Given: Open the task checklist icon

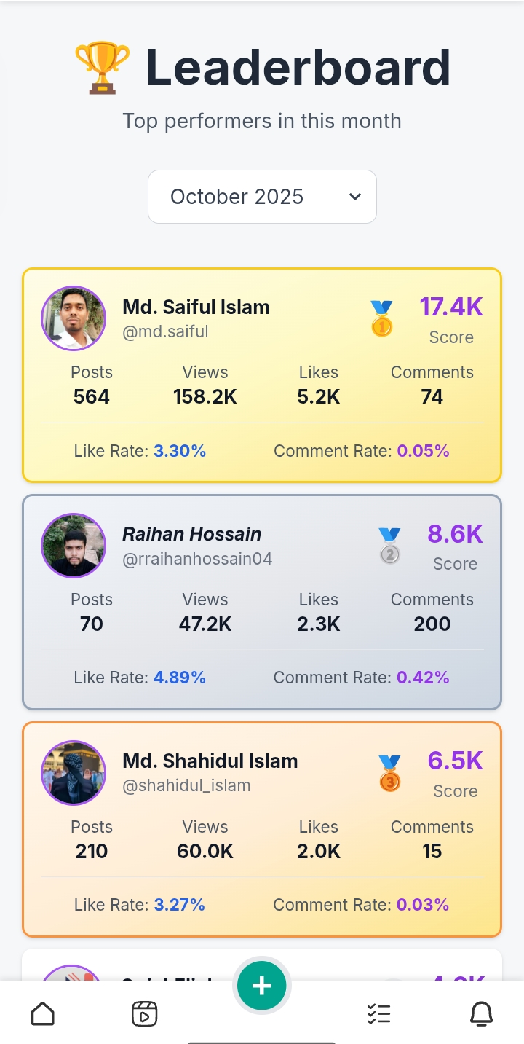Looking at the screenshot, I should point(378,1013).
